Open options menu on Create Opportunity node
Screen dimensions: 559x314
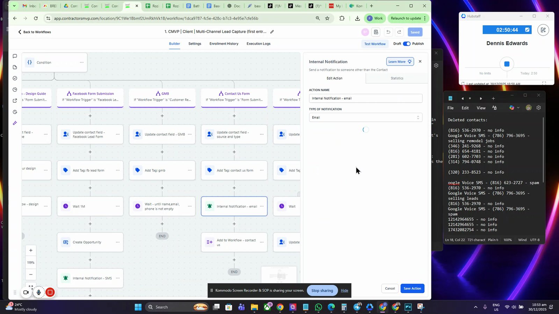pos(118,242)
